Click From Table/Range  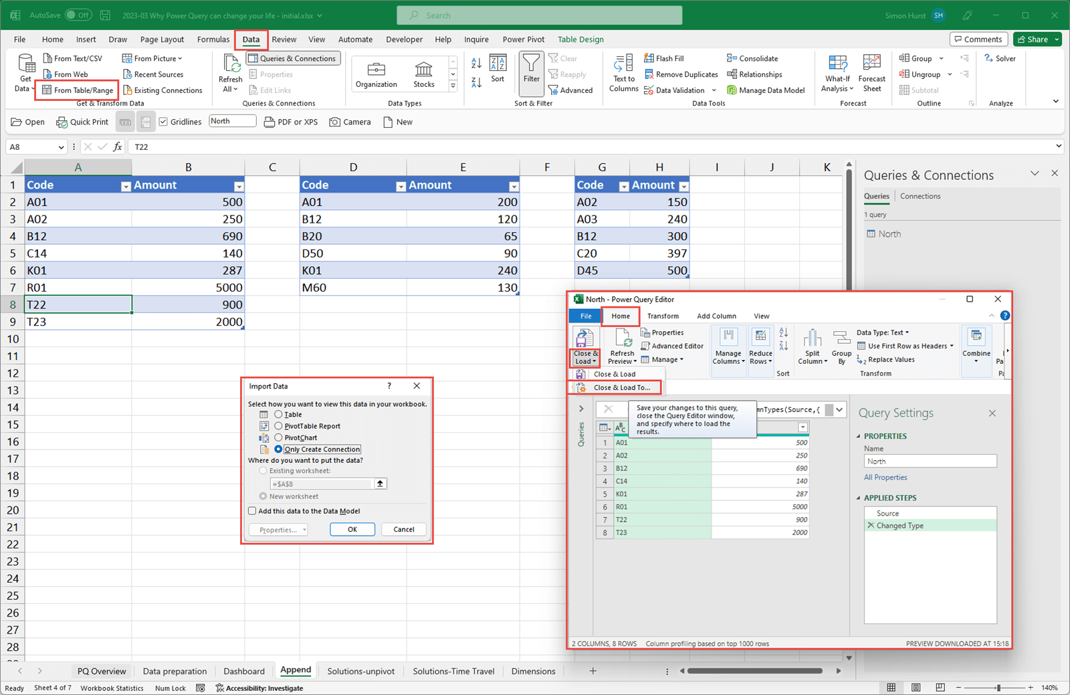(x=77, y=90)
